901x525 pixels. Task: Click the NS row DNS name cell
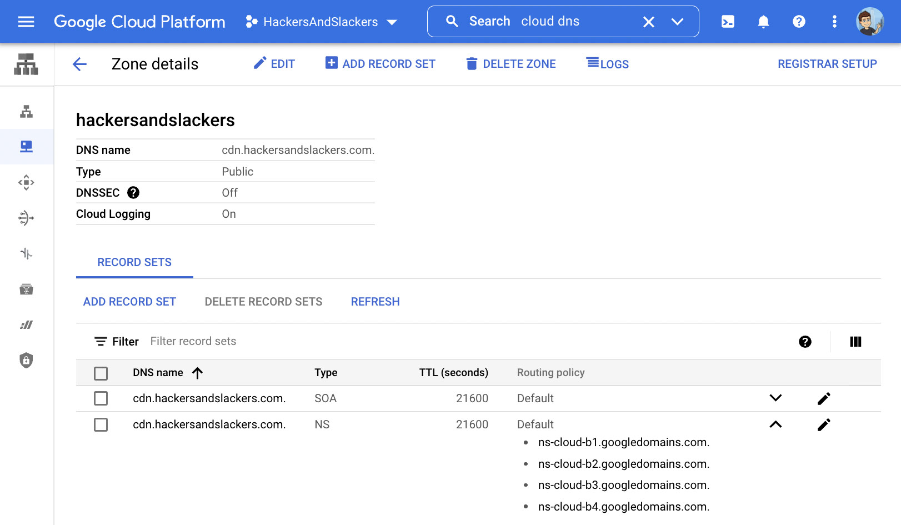click(209, 424)
